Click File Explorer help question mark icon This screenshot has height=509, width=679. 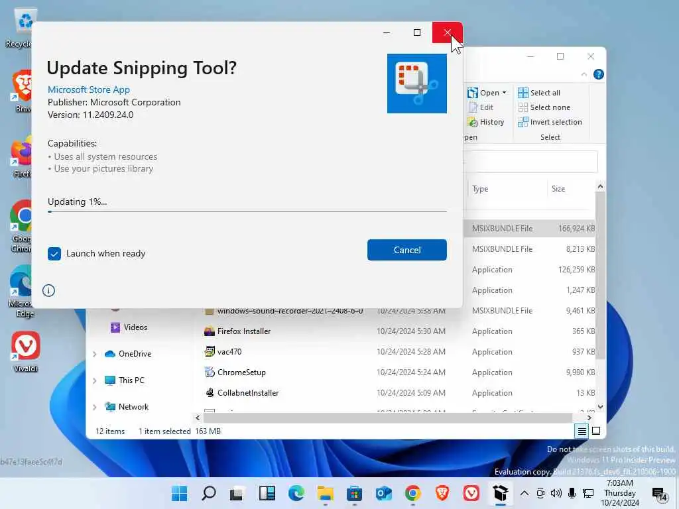[x=599, y=74]
